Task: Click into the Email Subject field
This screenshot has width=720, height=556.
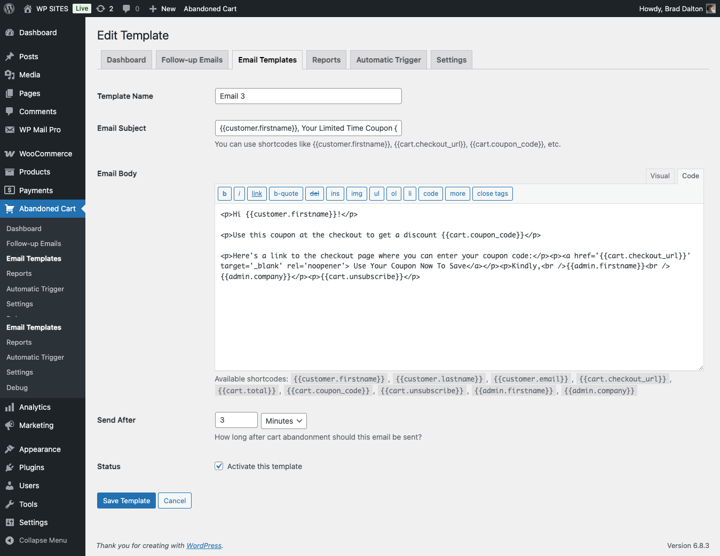Action: (308, 128)
